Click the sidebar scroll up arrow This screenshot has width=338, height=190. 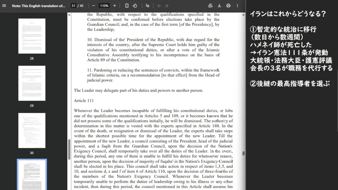point(69,15)
